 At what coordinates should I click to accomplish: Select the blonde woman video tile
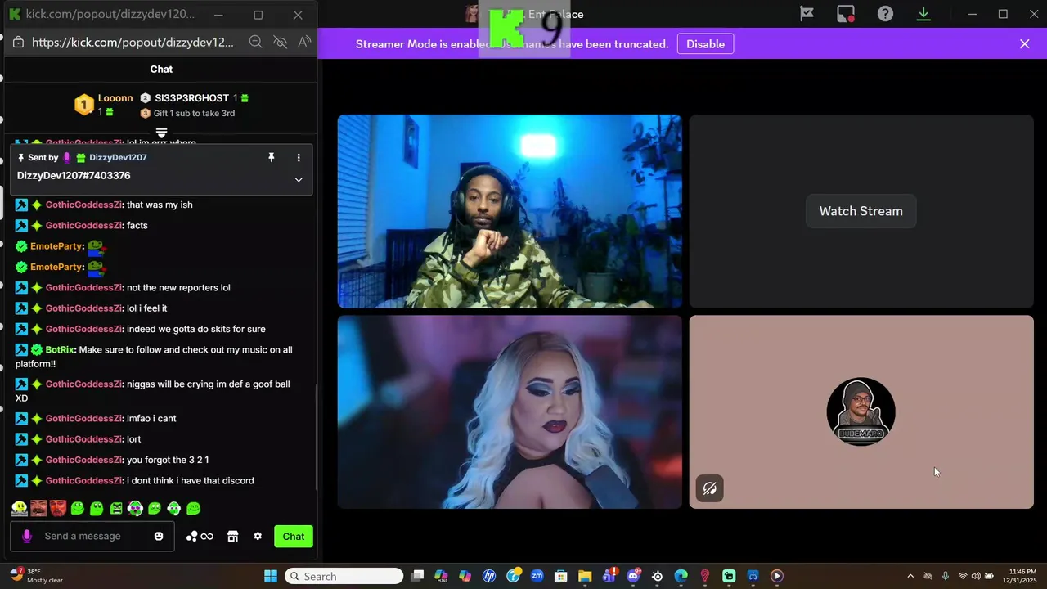pos(510,412)
